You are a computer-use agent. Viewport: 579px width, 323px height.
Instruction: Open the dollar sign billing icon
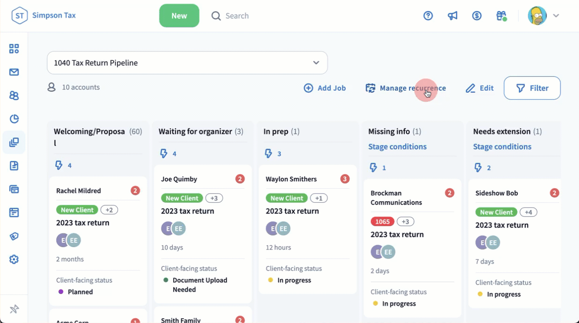(x=477, y=15)
